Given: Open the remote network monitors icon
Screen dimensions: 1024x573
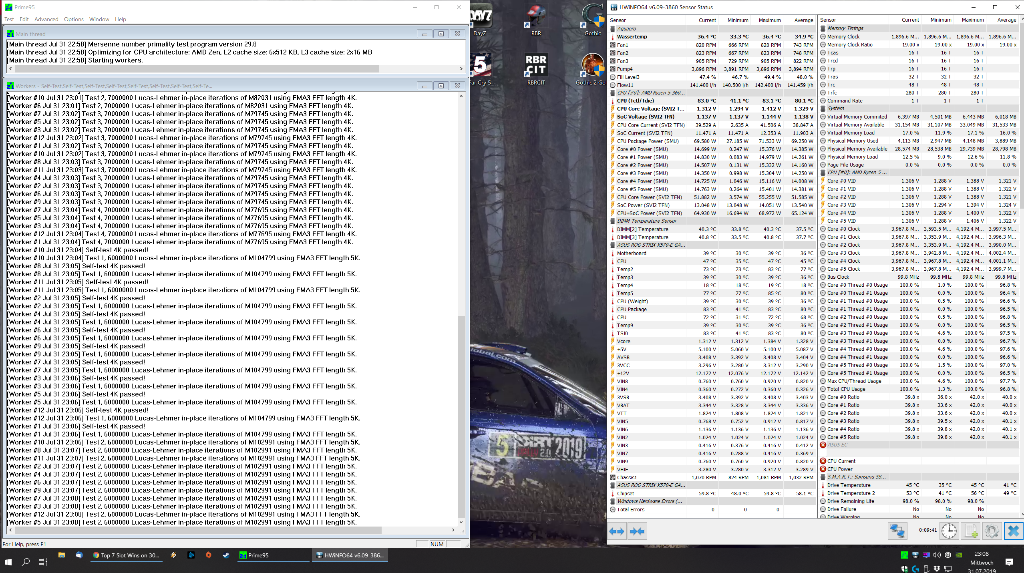Looking at the screenshot, I should pyautogui.click(x=897, y=531).
